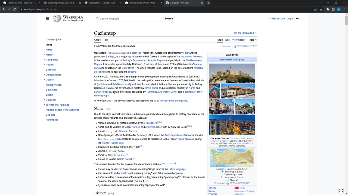Screen dimensions: 348x195
Task: Click the language translate icon
Action: coord(235,33)
